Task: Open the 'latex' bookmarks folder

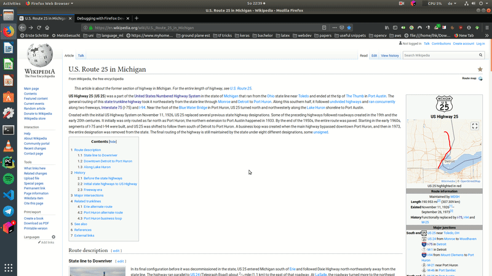Action: click(x=283, y=36)
